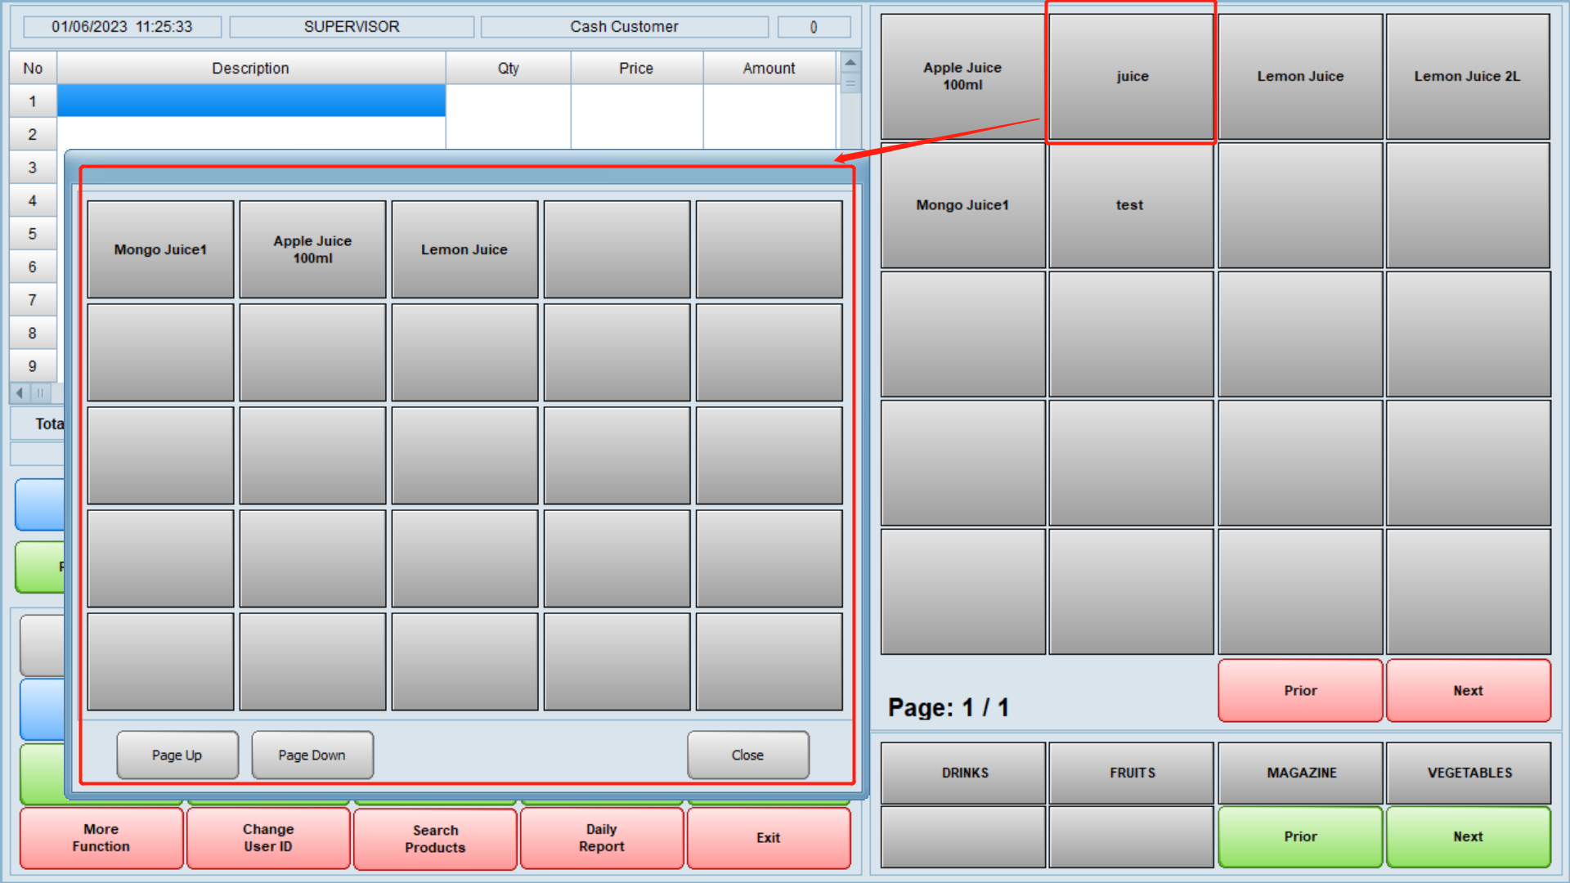The image size is (1570, 883).
Task: Open the Daily Report
Action: click(601, 837)
